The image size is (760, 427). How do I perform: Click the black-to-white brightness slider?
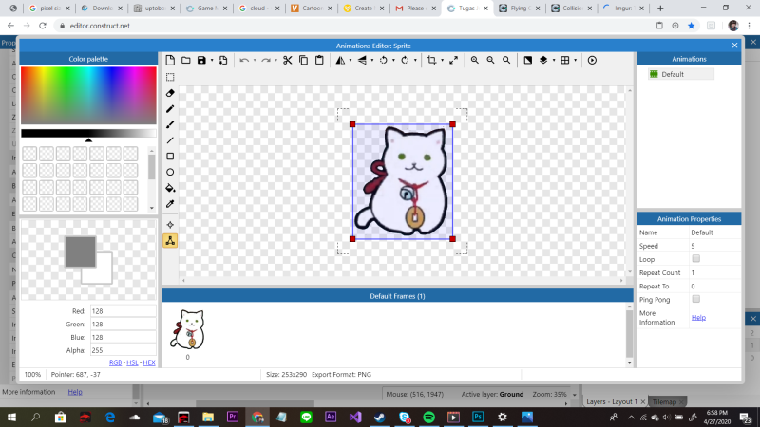[x=88, y=133]
